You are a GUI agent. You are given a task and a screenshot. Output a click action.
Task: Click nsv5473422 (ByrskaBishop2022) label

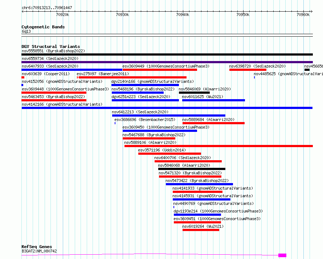pos(197,181)
